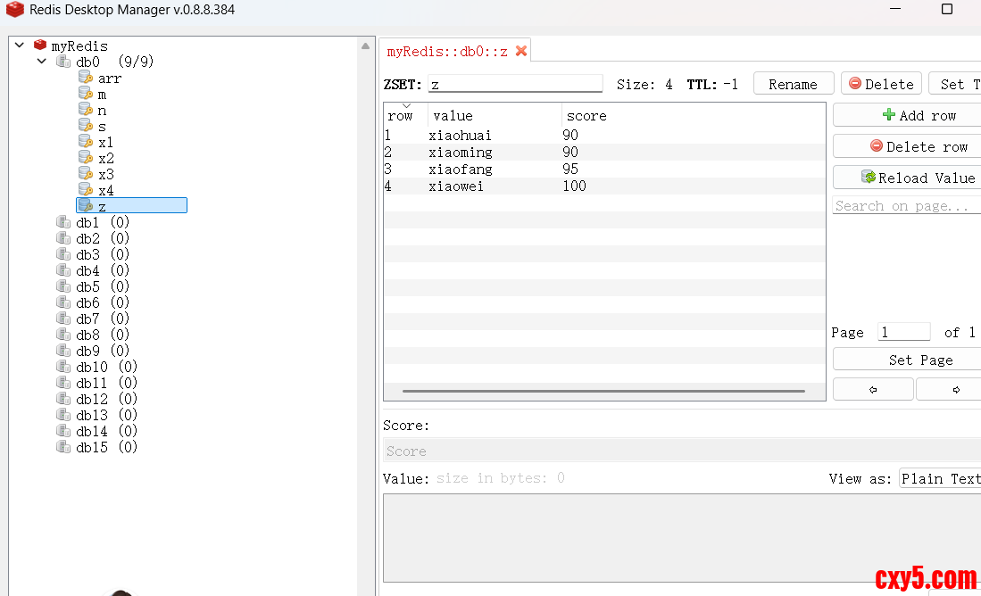981x596 pixels.
Task: Click the Reload Value button
Action: tap(905, 178)
